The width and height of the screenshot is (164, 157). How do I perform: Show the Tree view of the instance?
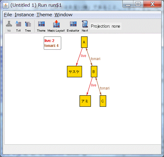point(28,26)
